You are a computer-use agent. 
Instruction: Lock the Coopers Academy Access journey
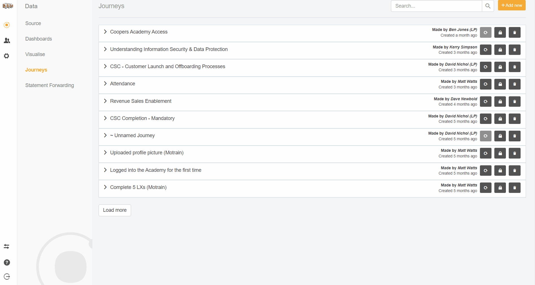point(500,32)
